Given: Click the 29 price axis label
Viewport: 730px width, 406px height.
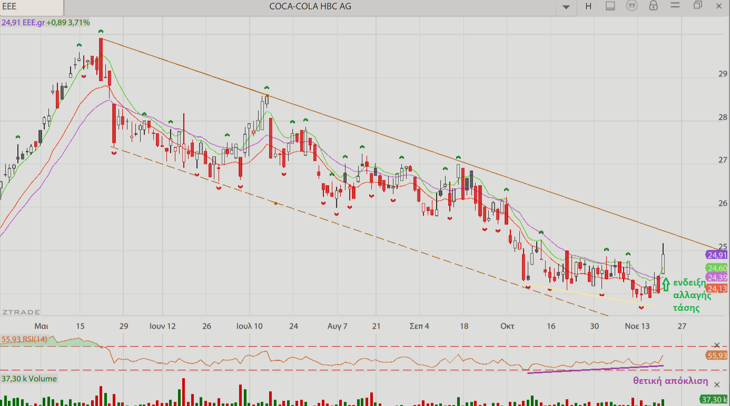Looking at the screenshot, I should click(723, 74).
